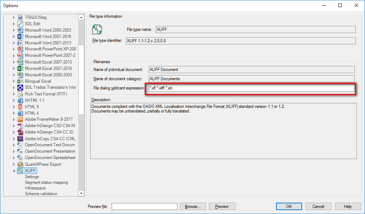Click the file type tree scrollbar thumb
Image resolution: width=365 pixels, height=214 pixels.
point(81,79)
